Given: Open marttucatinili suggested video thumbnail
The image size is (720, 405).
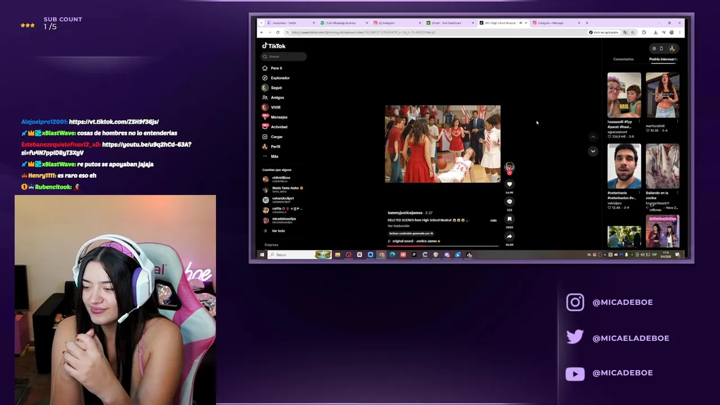Looking at the screenshot, I should point(663,95).
